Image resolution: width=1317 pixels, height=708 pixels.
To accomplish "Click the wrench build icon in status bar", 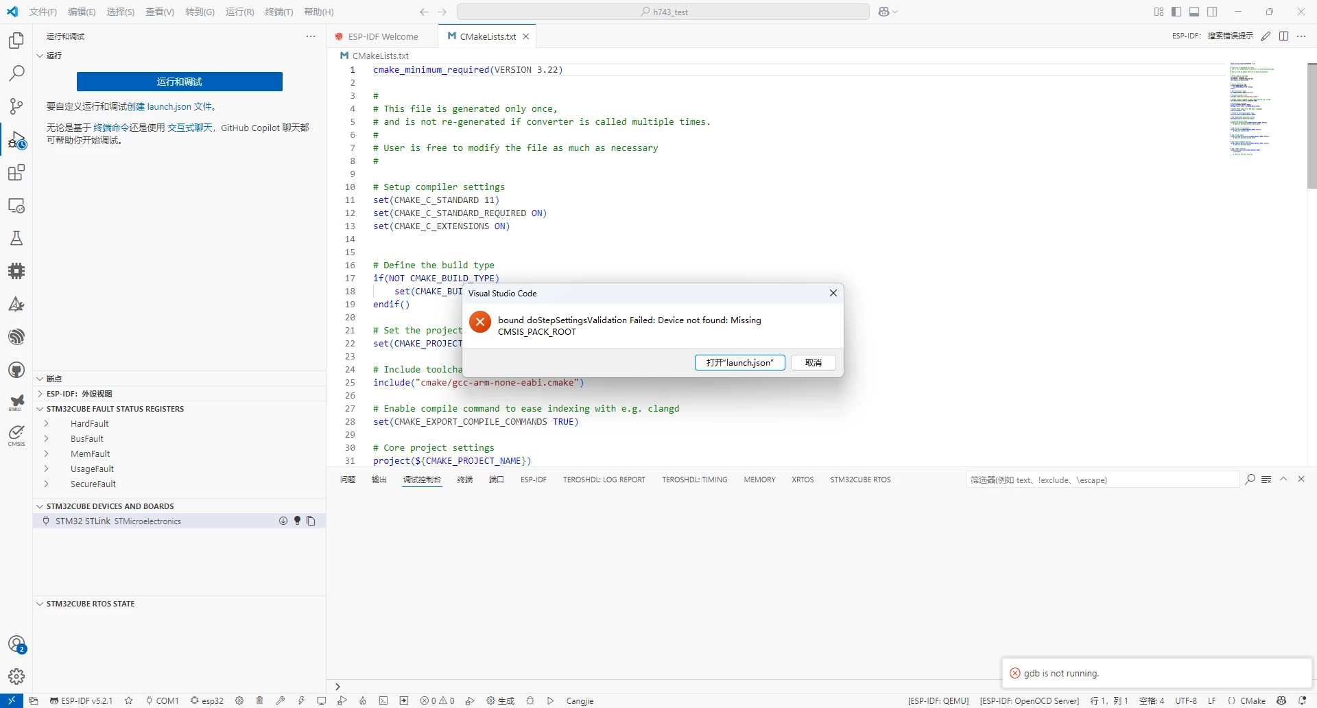I will [x=280, y=700].
